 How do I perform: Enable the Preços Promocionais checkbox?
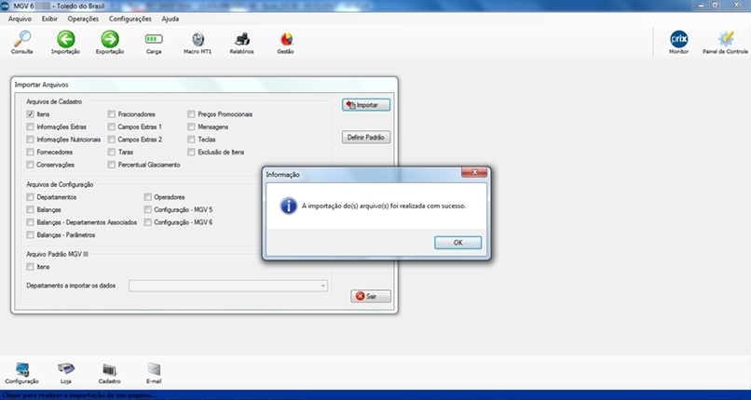point(191,114)
